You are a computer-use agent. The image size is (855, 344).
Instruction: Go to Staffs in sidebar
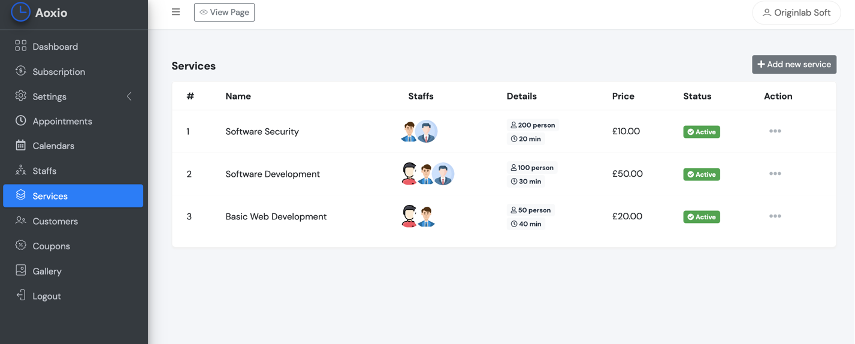tap(44, 171)
